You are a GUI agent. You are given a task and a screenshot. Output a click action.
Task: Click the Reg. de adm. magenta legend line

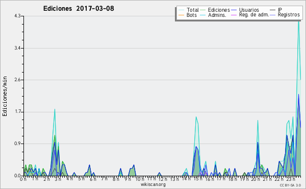point(234,15)
